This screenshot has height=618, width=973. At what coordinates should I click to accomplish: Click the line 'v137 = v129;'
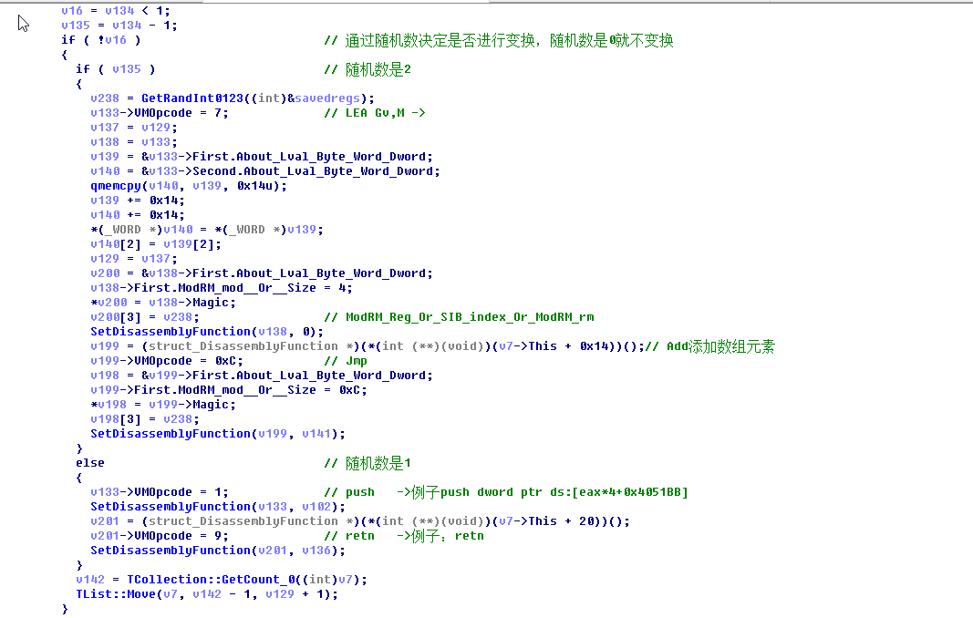[x=134, y=128]
